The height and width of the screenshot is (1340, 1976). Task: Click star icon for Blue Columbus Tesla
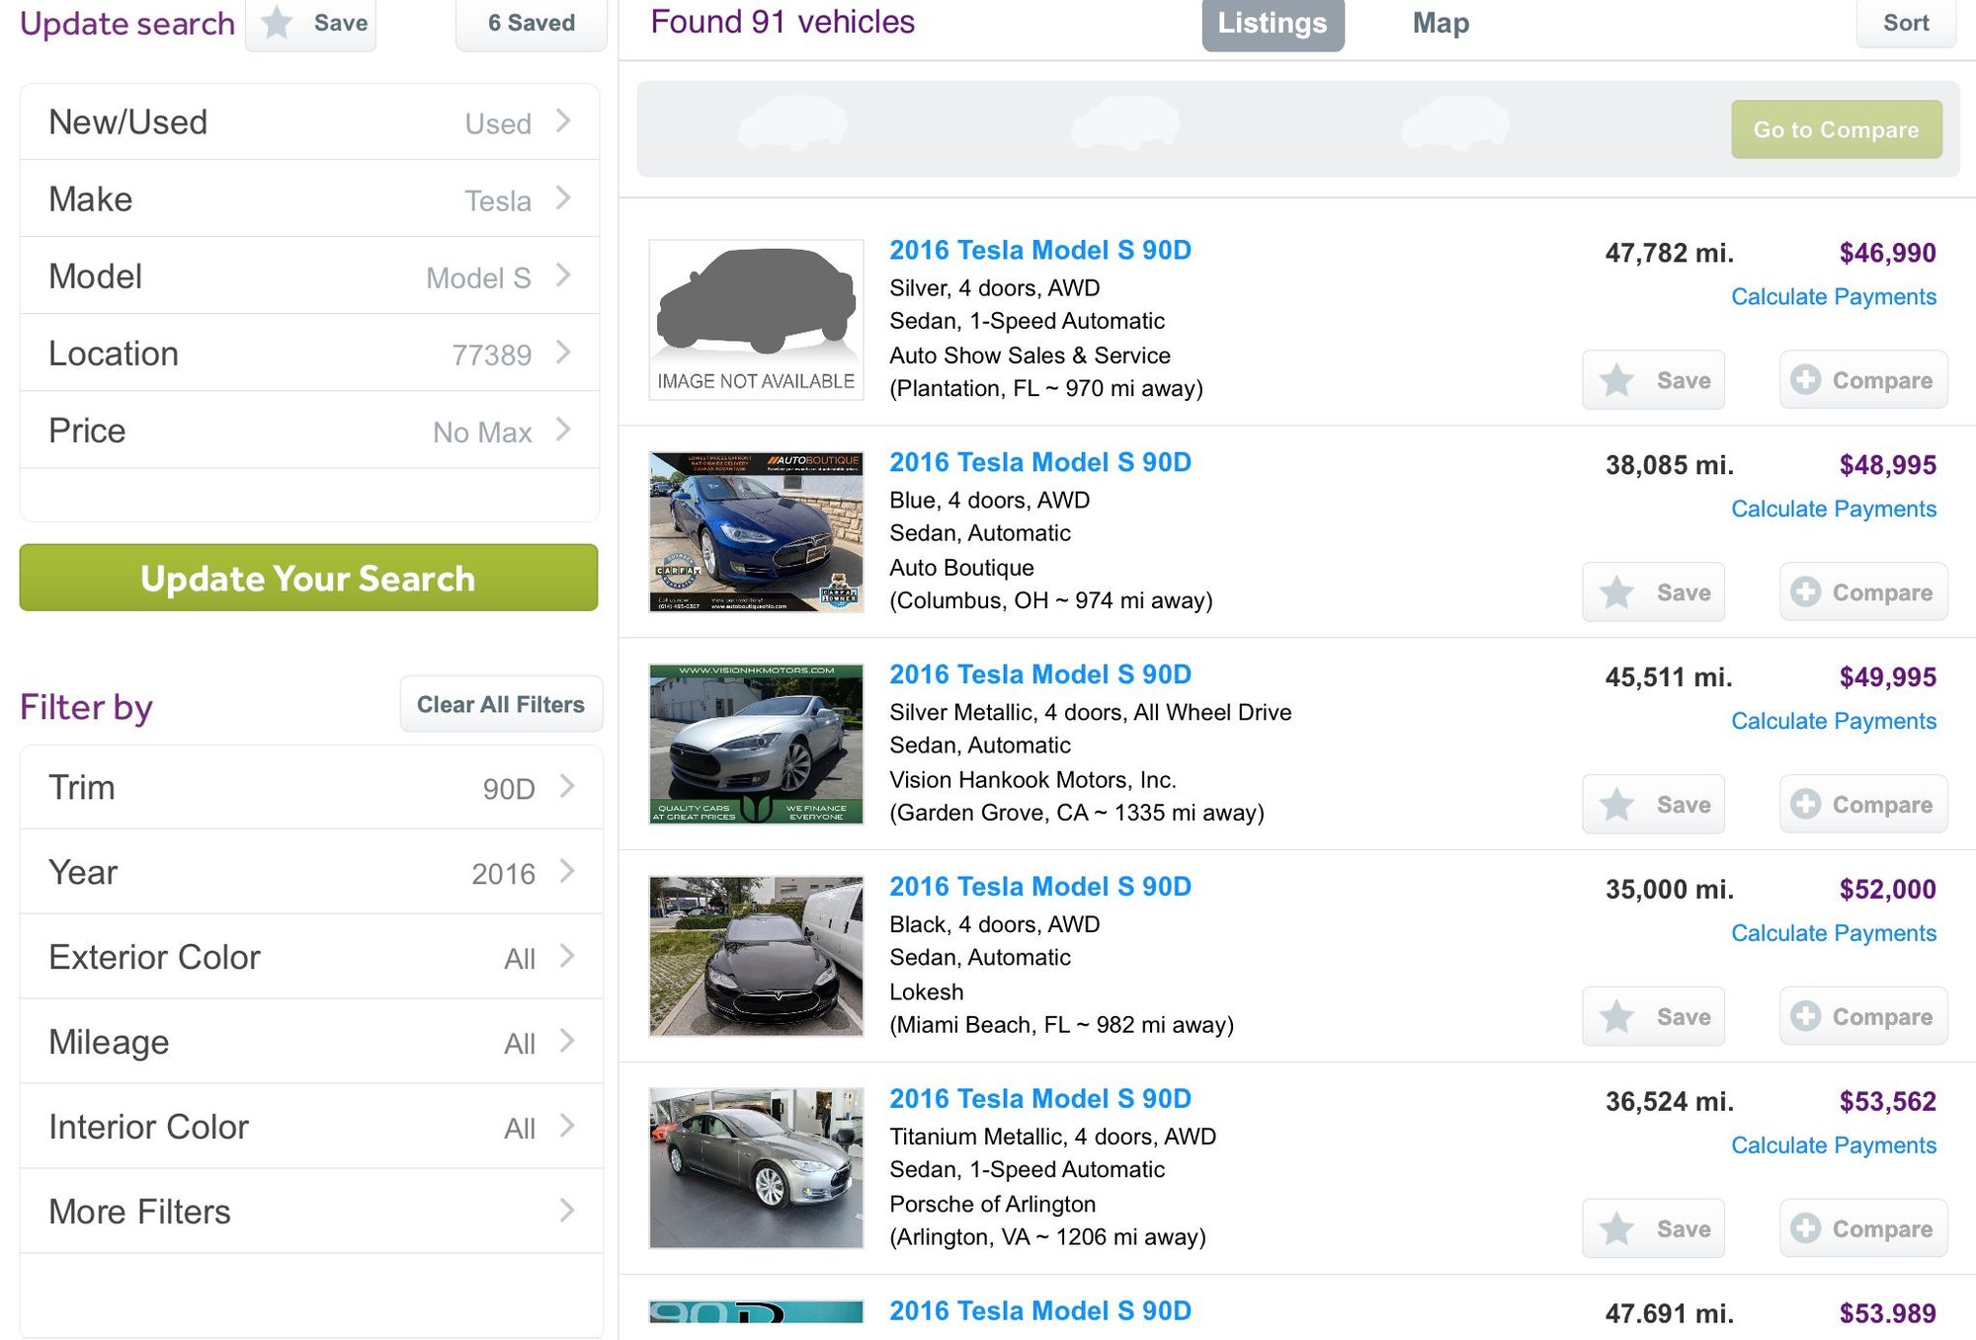click(1617, 592)
